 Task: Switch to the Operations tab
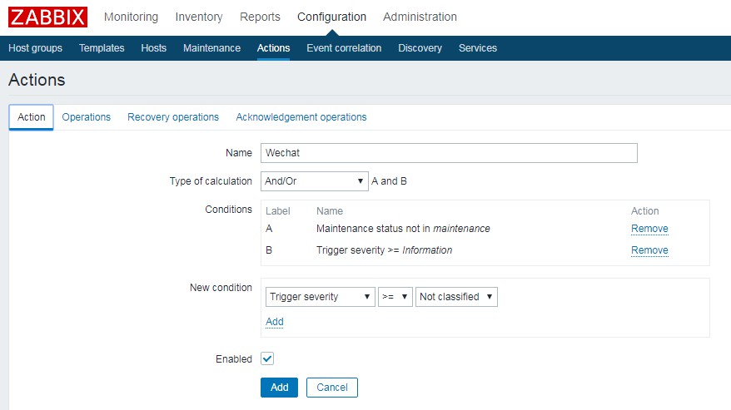[86, 117]
